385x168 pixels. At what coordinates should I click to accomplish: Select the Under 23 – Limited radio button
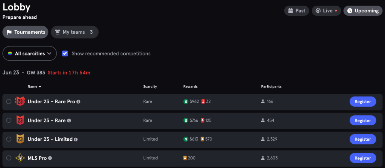coord(9,139)
